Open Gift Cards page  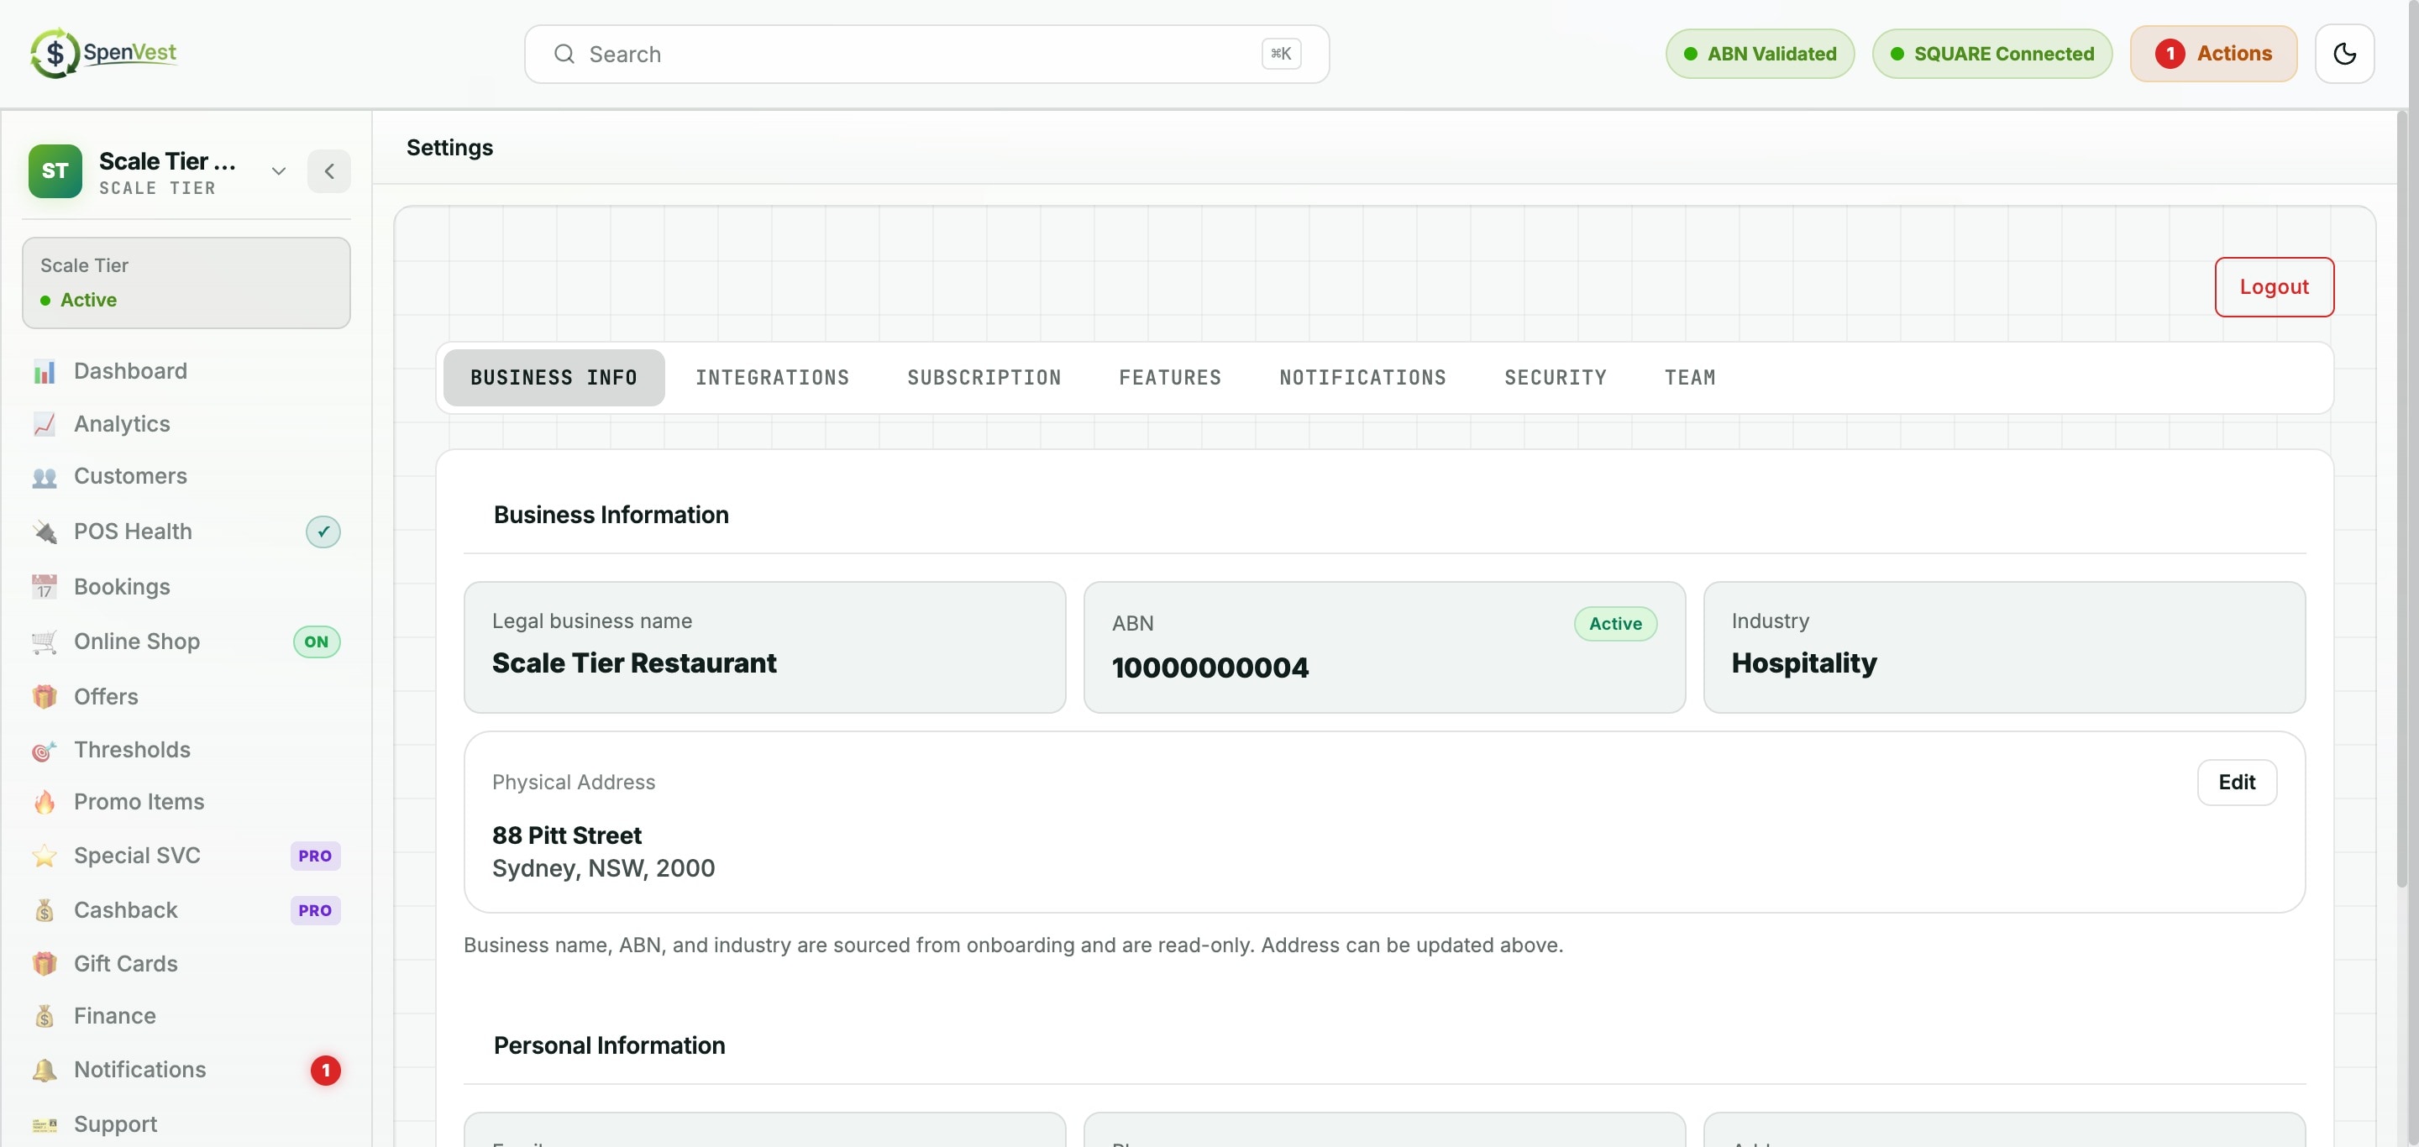coord(186,964)
